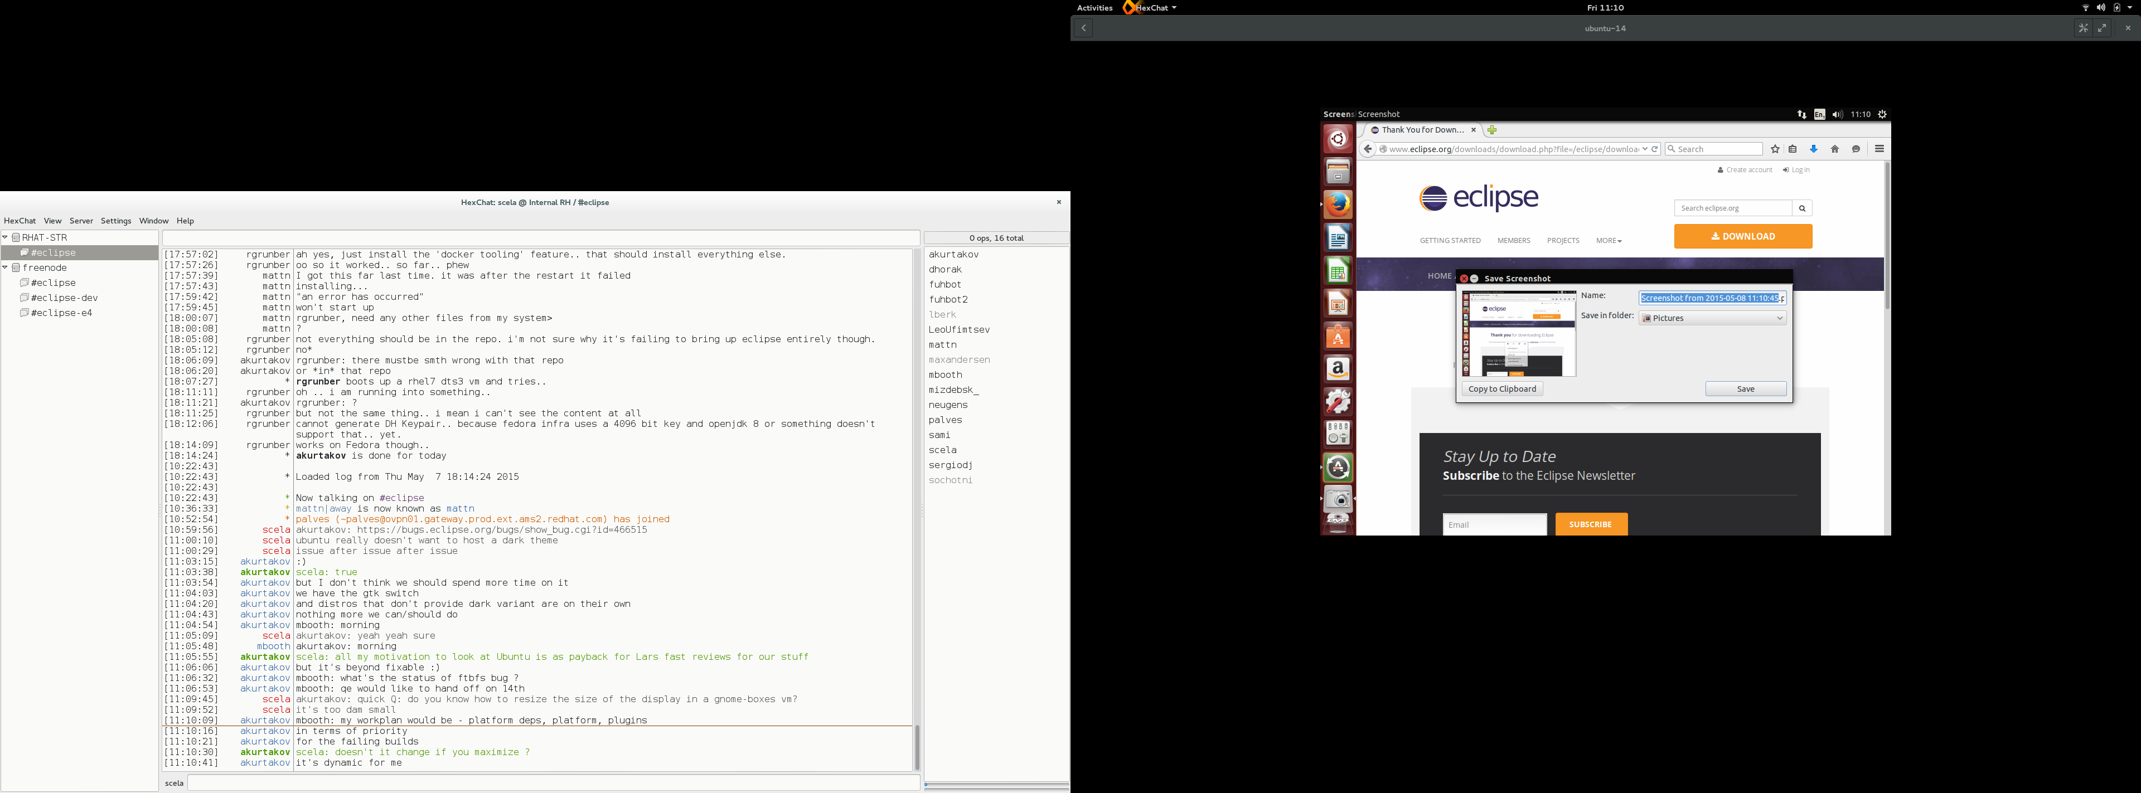Image resolution: width=2141 pixels, height=793 pixels.
Task: Toggle Boxes fullscreen arrows icon
Action: pyautogui.click(x=2102, y=28)
